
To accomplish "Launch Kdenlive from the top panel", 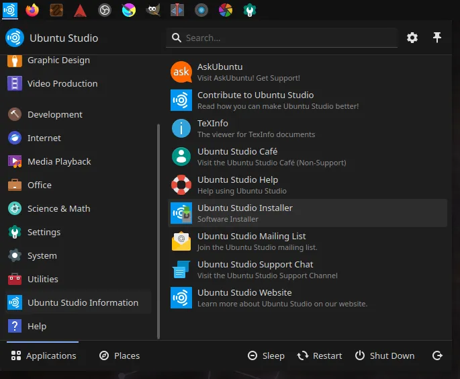I will [x=177, y=10].
